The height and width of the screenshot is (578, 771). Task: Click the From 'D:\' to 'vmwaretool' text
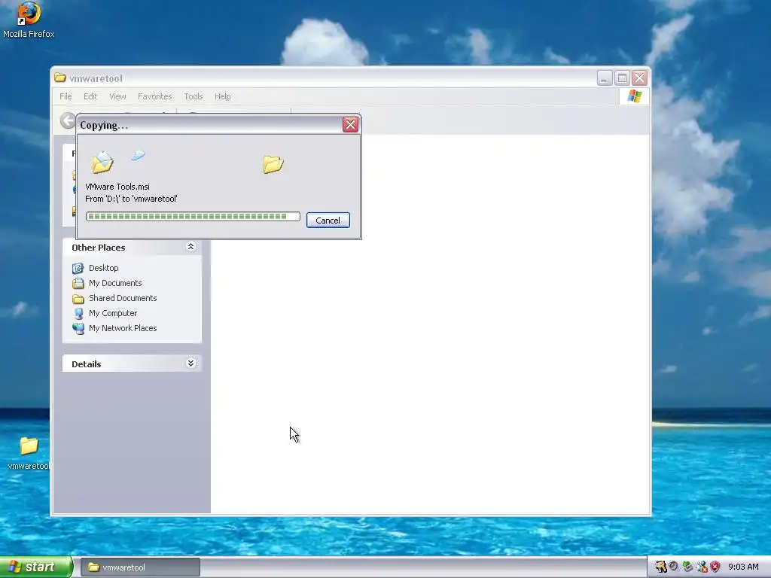click(131, 199)
